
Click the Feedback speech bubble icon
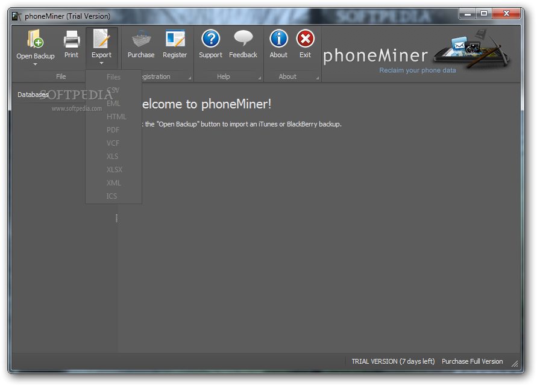(x=243, y=38)
